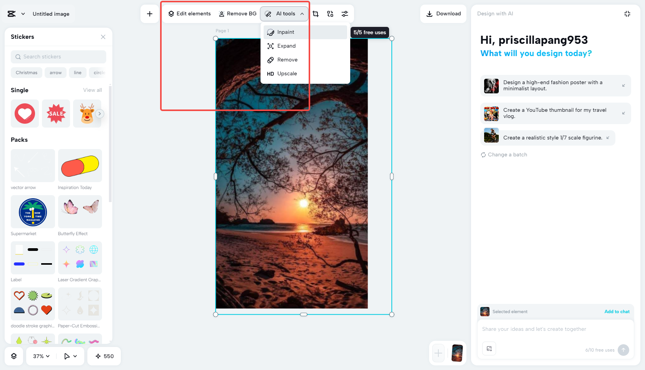Collapse the AI tools dropdown chevron
This screenshot has height=370, width=645.
[302, 13]
